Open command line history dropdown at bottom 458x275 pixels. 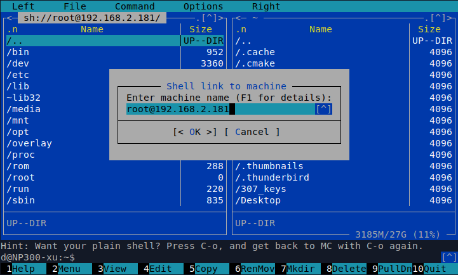click(x=448, y=257)
